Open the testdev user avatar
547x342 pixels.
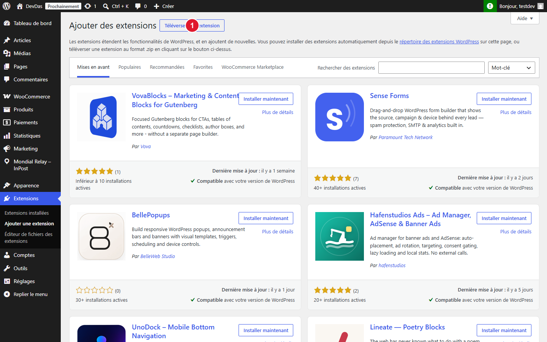coord(541,6)
